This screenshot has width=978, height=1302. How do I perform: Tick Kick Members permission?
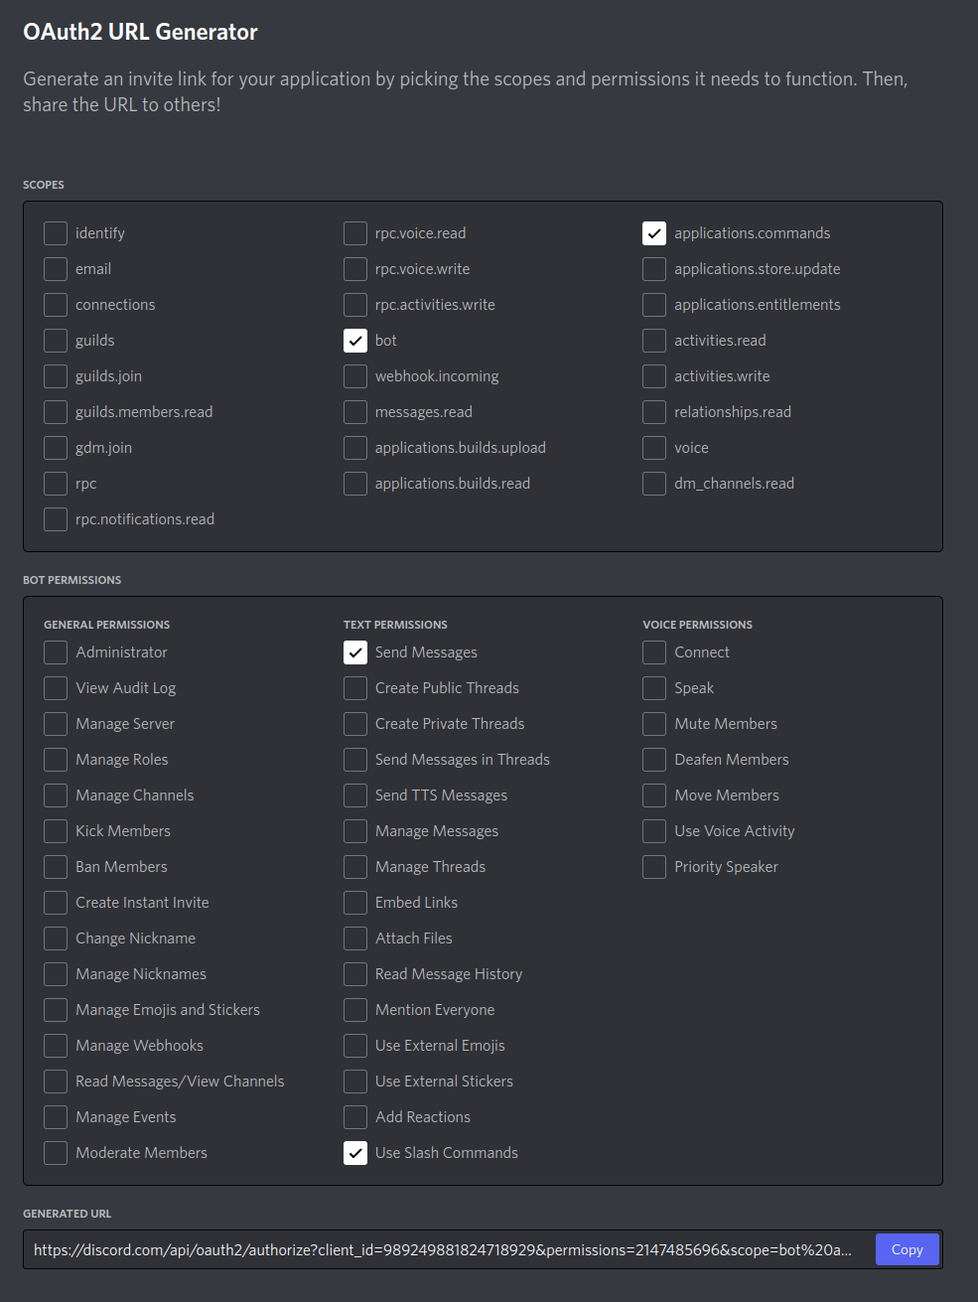(56, 831)
